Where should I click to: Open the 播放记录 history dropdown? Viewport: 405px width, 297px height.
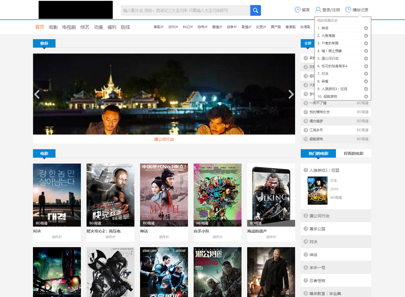(357, 10)
